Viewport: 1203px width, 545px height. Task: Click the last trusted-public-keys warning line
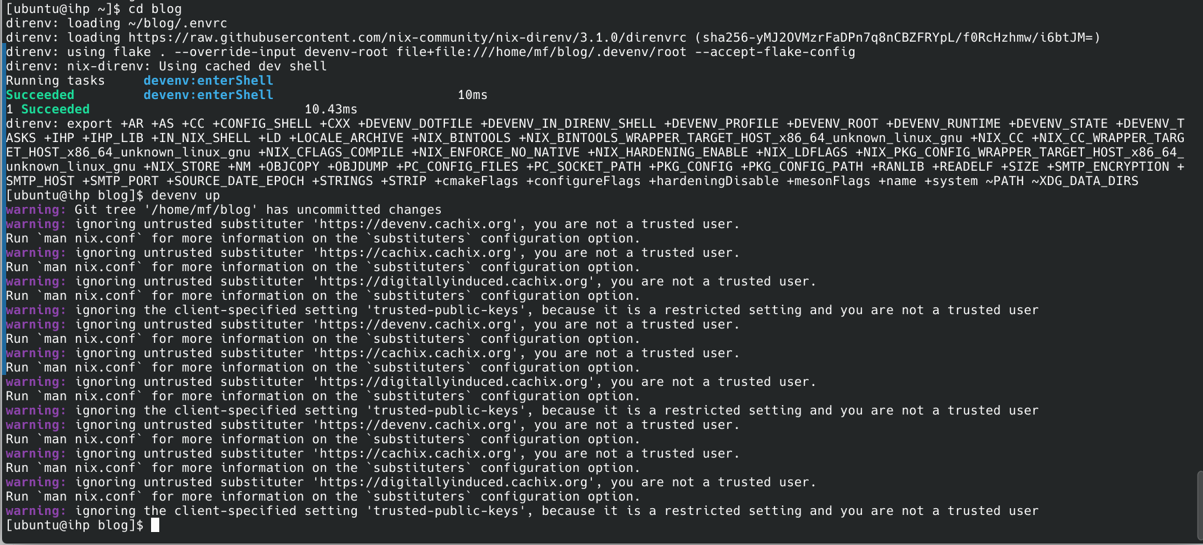pyautogui.click(x=556, y=511)
